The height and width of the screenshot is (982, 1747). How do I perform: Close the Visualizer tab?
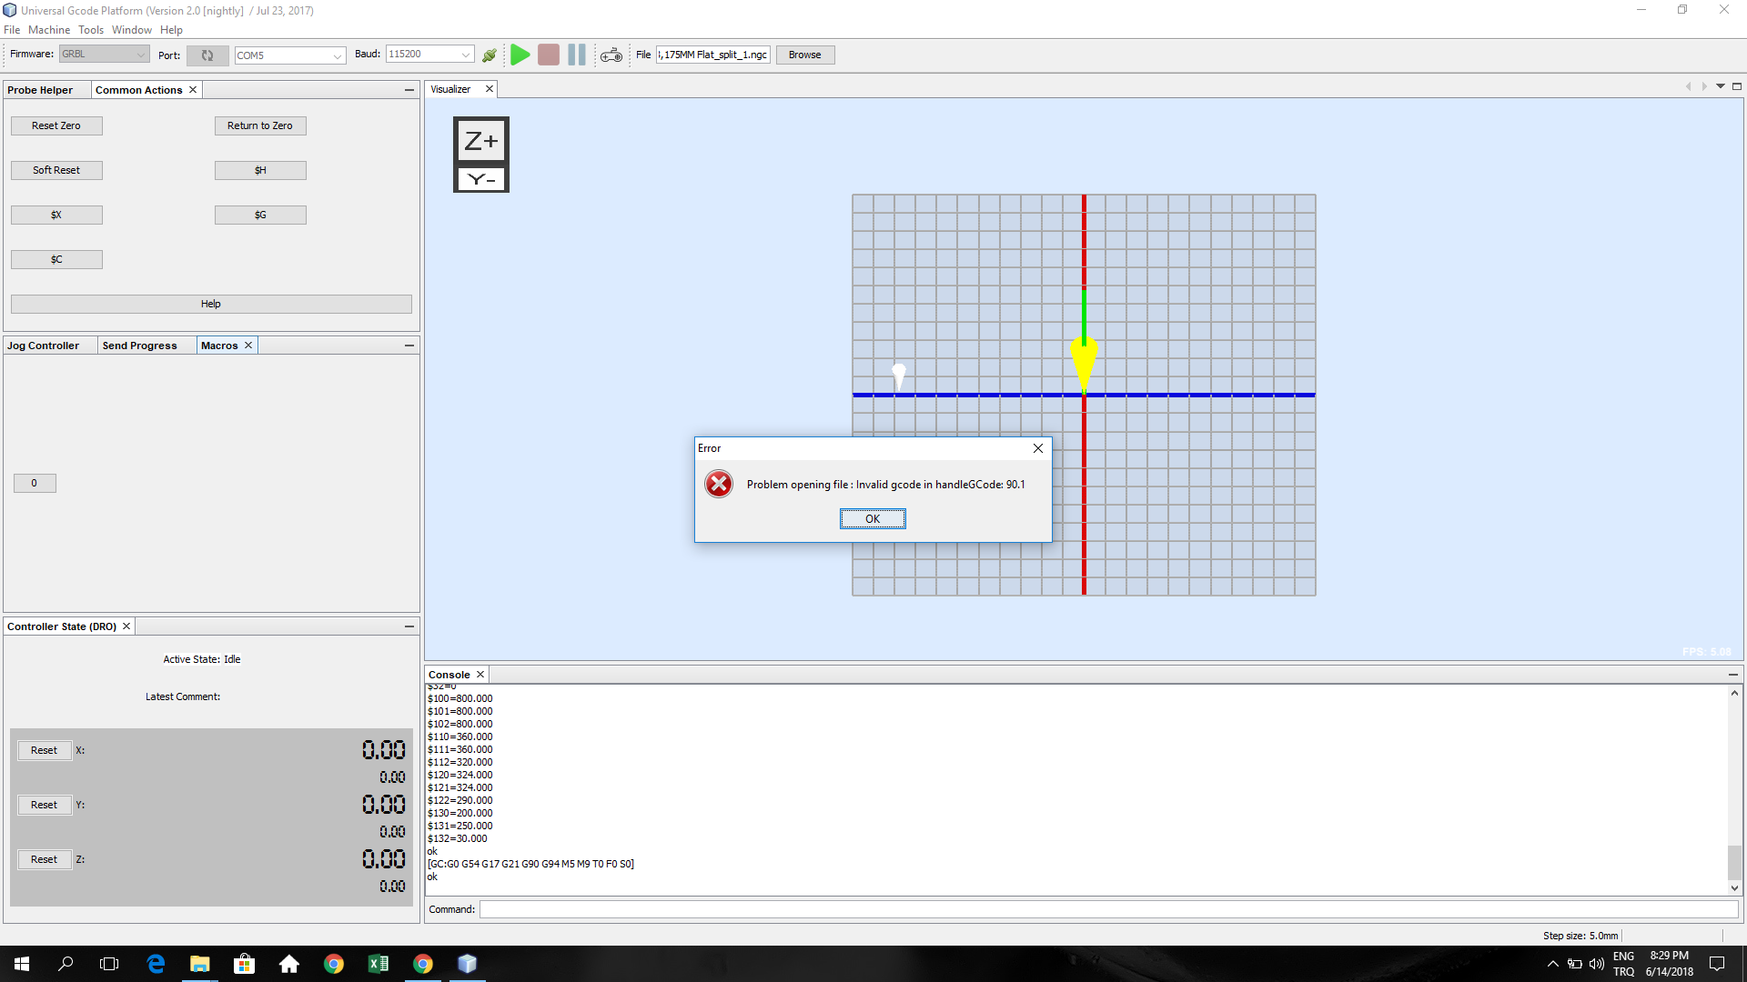click(x=489, y=89)
